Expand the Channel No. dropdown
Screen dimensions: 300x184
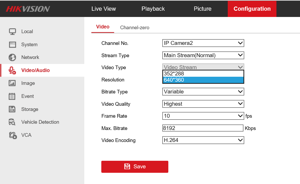coord(203,43)
